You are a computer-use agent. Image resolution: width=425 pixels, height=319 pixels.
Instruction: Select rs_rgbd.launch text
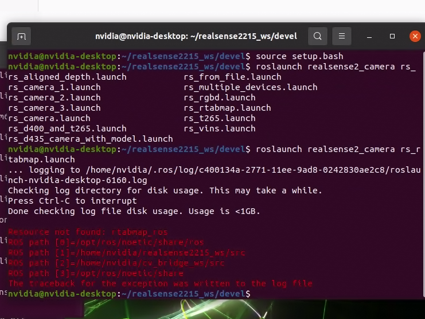tap(220, 98)
